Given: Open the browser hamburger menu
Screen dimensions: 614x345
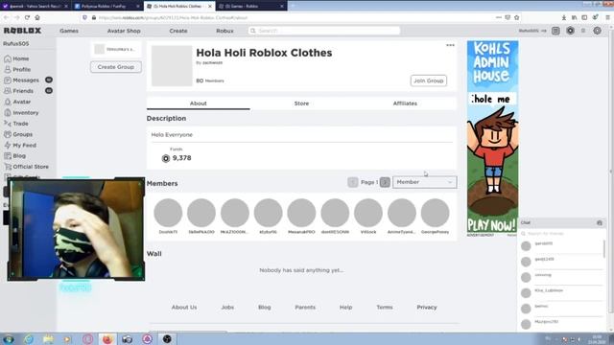Looking at the screenshot, I should (x=607, y=17).
